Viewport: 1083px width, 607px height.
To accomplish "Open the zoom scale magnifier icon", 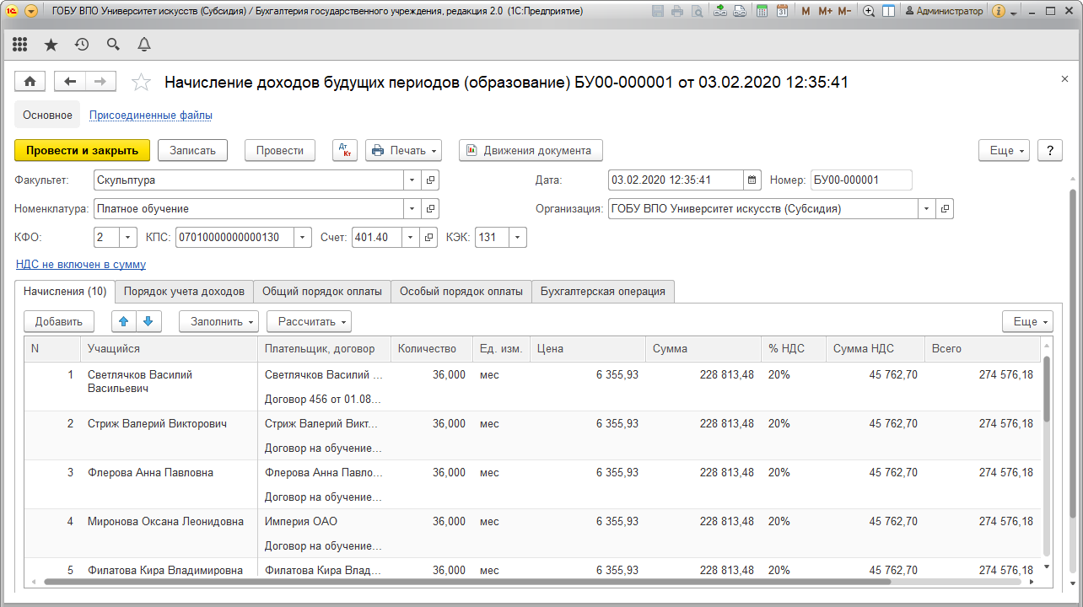I will 870,11.
